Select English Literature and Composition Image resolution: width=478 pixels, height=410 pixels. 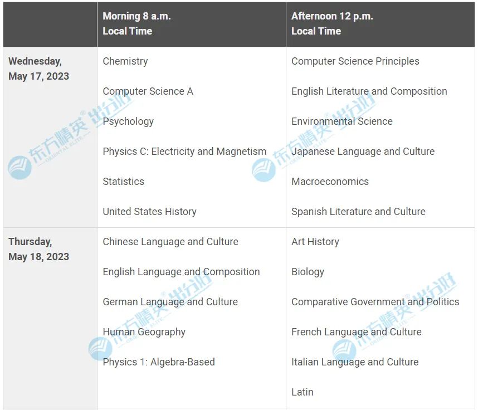click(x=369, y=91)
